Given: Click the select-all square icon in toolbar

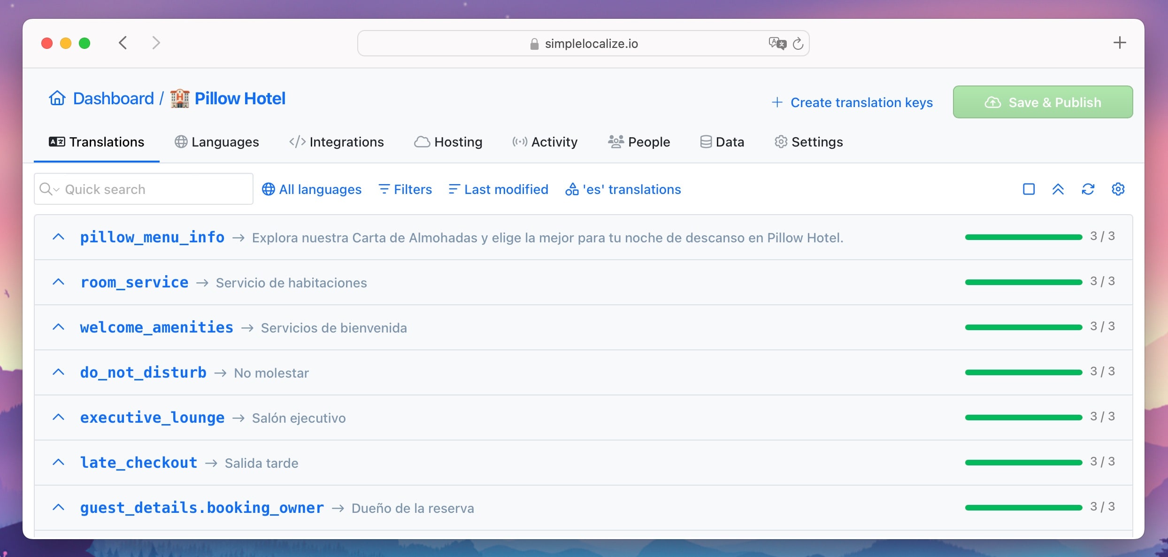Looking at the screenshot, I should pyautogui.click(x=1029, y=189).
